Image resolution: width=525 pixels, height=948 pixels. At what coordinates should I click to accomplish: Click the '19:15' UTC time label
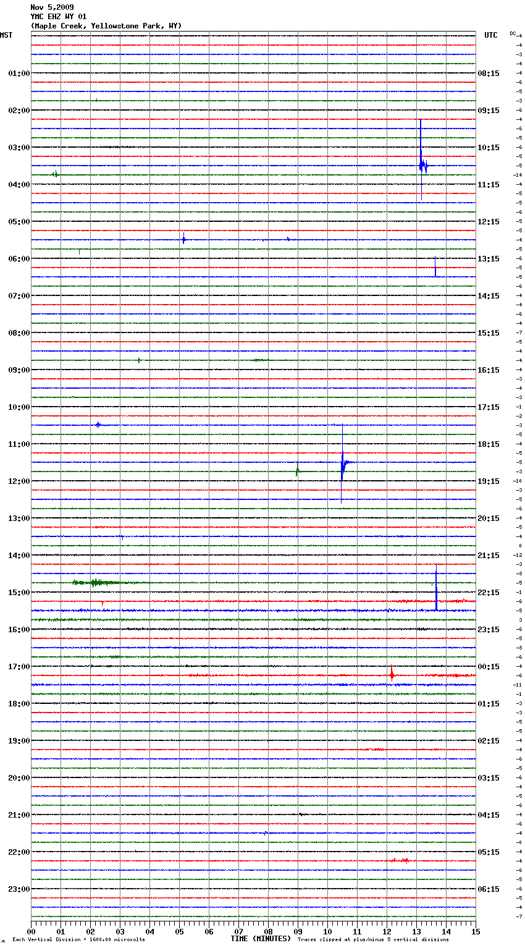coord(489,481)
